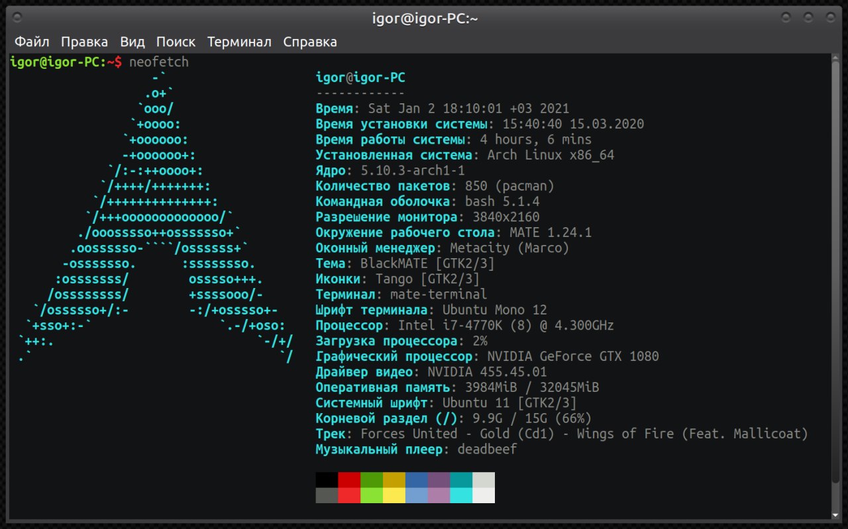Click the time value 'Sat Jan 2 18:10:01 +03 2021'

[468, 109]
